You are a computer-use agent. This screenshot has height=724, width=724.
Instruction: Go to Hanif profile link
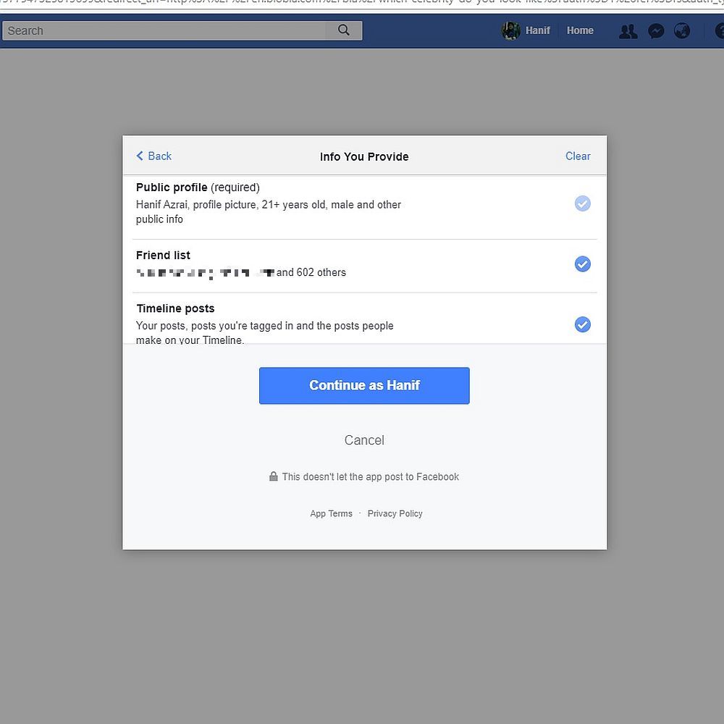point(537,30)
